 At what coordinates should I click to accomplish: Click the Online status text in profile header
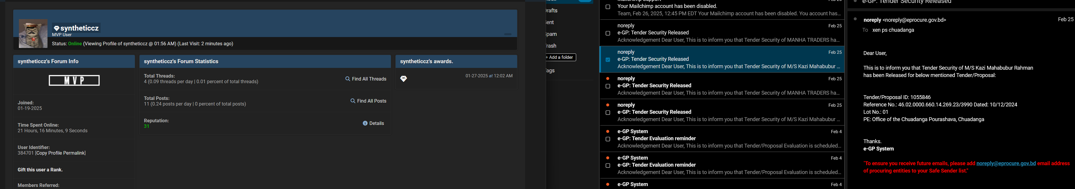[75, 44]
